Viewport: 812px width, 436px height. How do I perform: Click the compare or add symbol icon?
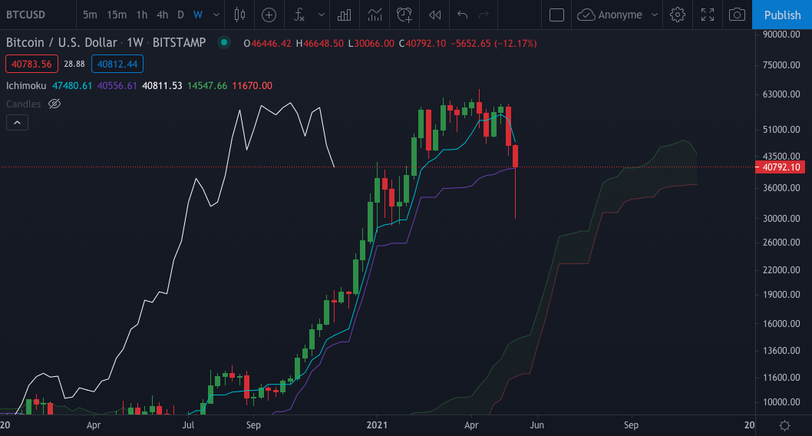[x=269, y=15]
